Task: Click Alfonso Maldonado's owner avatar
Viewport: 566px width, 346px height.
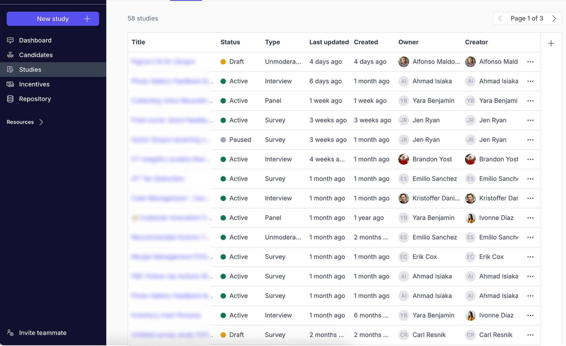Action: point(403,62)
